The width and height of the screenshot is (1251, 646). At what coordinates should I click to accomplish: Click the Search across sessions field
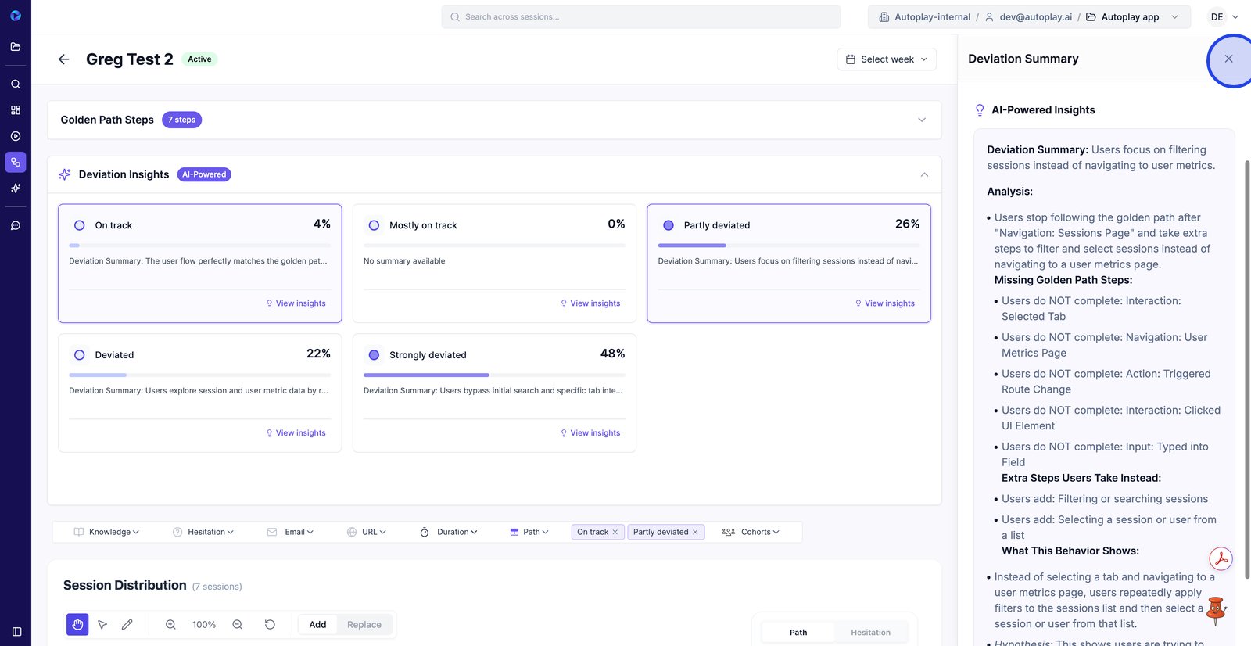641,17
